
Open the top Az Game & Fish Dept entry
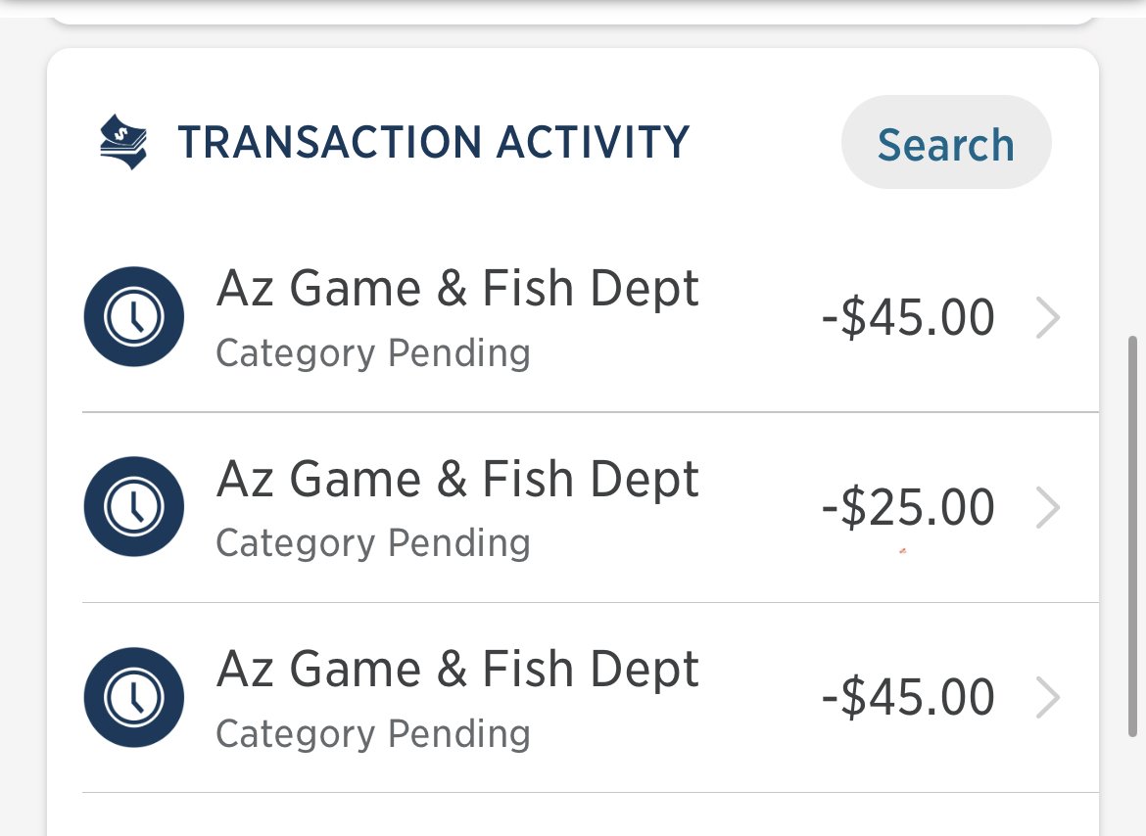coord(590,317)
